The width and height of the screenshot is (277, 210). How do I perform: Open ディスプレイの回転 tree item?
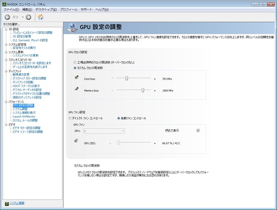(23, 82)
